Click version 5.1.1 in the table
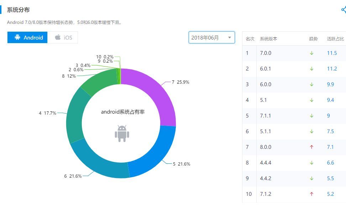The image size is (346, 209). point(266,131)
